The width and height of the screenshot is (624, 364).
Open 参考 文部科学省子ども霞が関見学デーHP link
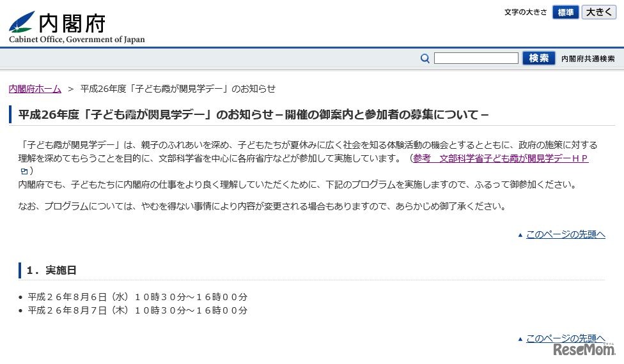point(501,158)
